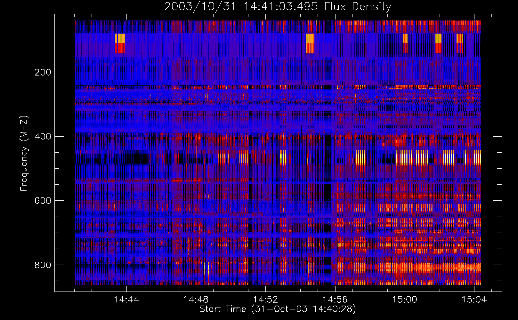Click the 15:00 time tick label

pos(405,300)
